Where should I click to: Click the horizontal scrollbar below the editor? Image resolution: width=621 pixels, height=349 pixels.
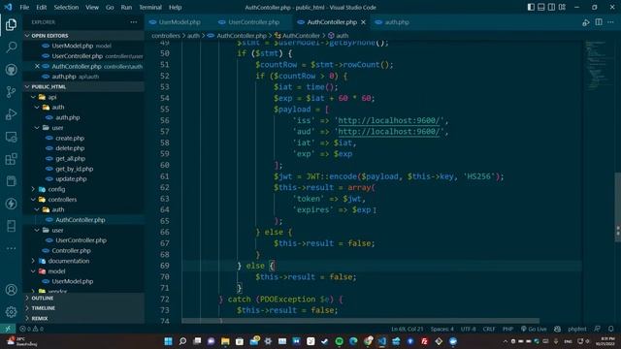[360, 321]
